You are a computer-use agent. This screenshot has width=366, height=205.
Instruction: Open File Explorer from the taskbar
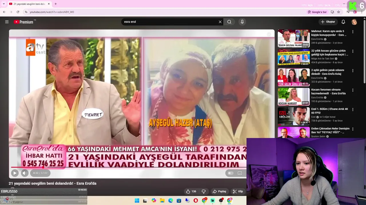point(162,201)
